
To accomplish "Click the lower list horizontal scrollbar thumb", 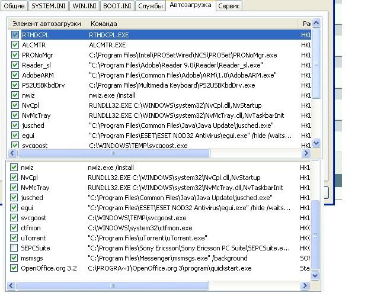I will tap(113, 285).
